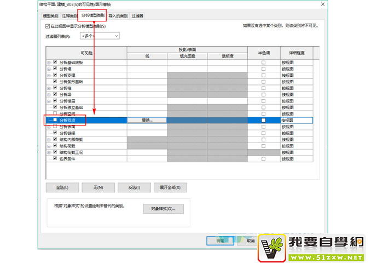The width and height of the screenshot is (383, 274).
Task: Confirm with the 确定 button
Action: (220, 240)
